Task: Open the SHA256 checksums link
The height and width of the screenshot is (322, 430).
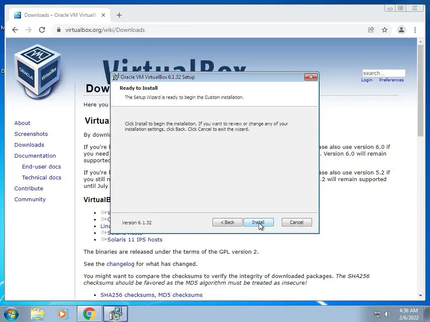Action: coord(128,295)
